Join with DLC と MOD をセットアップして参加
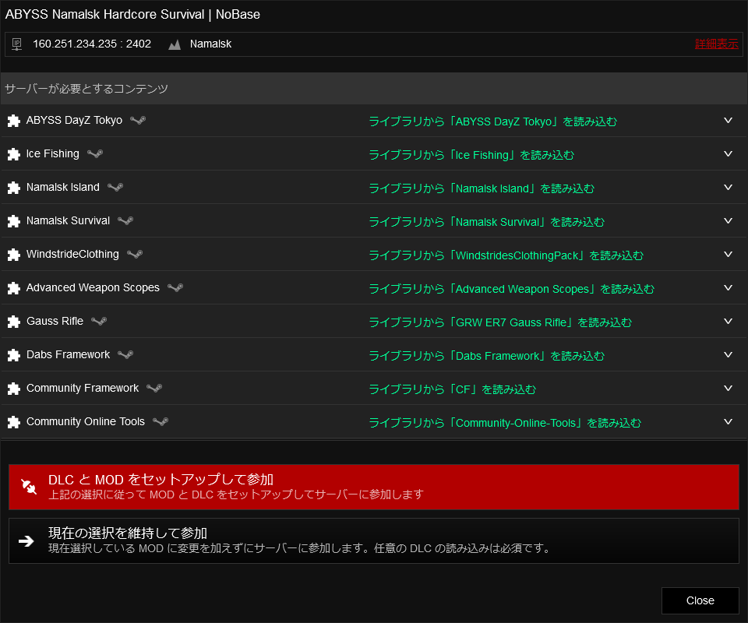 [374, 487]
